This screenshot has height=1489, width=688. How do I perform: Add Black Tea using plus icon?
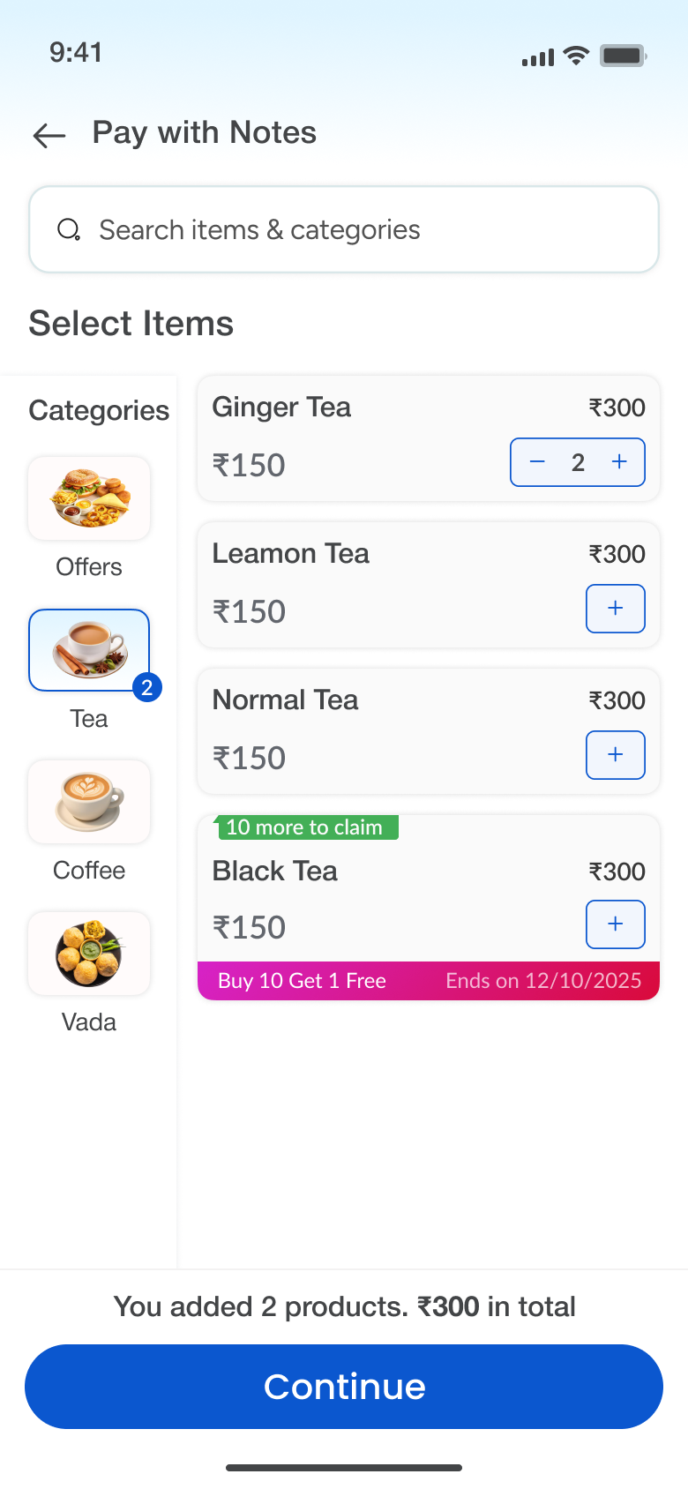coord(616,924)
